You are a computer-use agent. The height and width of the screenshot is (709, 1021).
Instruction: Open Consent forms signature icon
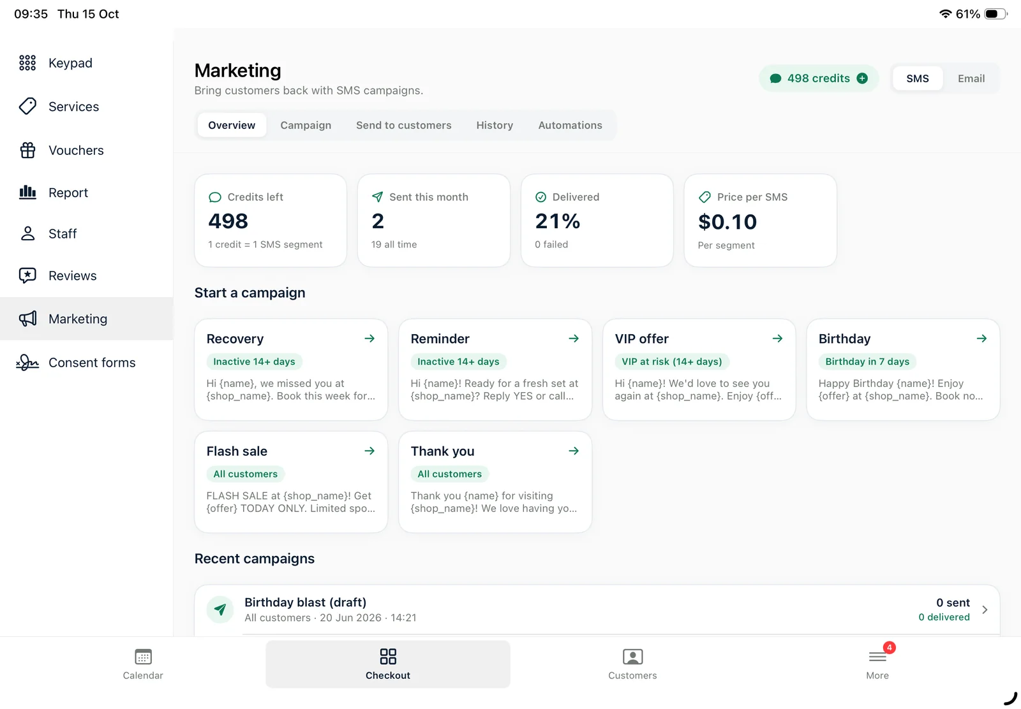tap(27, 362)
